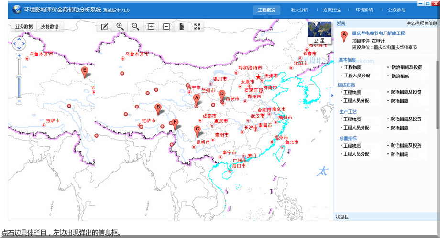Click the edit/draw tool icon
The height and width of the screenshot is (238, 440).
coord(105,27)
